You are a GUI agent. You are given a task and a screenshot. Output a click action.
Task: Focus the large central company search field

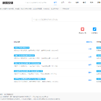point(66,19)
